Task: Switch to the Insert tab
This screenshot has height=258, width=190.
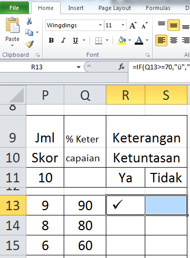Action: click(76, 8)
